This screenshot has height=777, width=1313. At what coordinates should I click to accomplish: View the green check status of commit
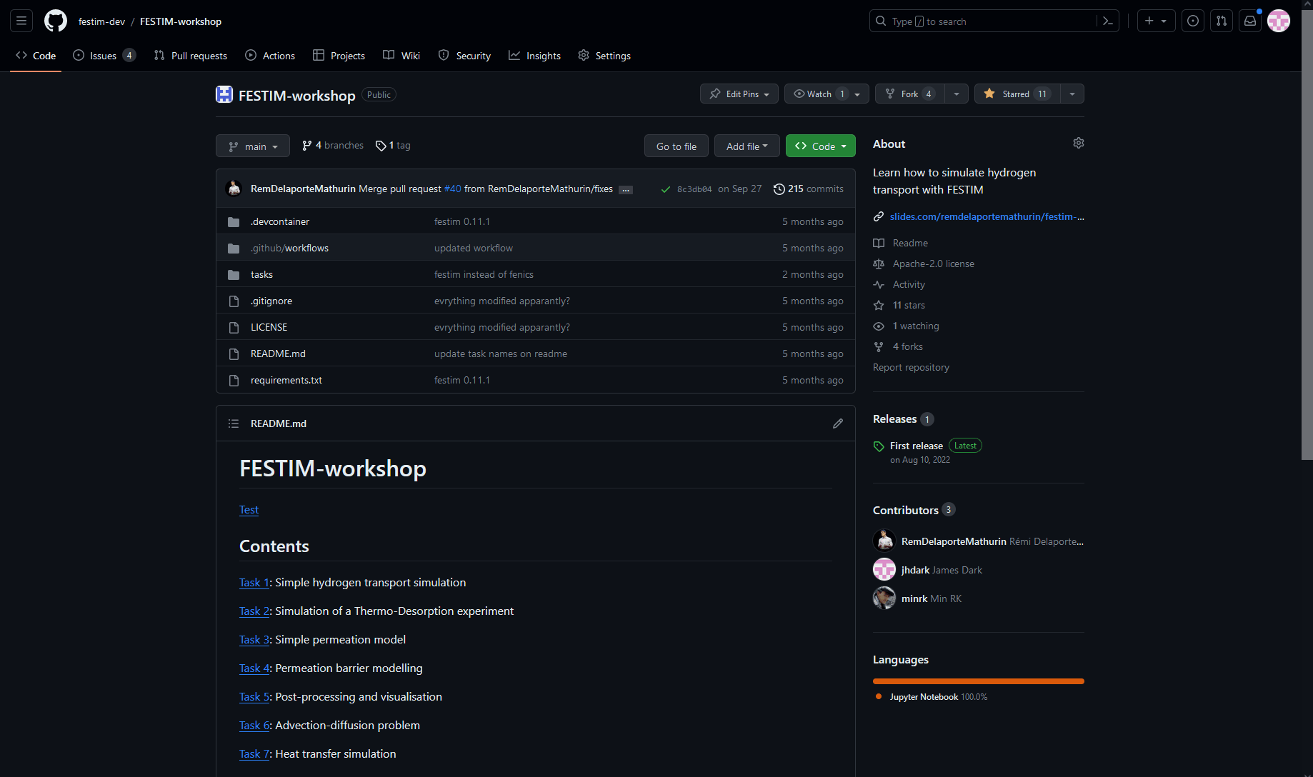tap(666, 189)
